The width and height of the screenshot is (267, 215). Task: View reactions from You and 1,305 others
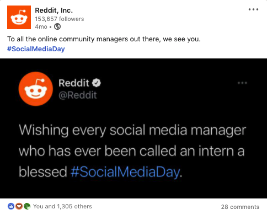click(x=62, y=206)
